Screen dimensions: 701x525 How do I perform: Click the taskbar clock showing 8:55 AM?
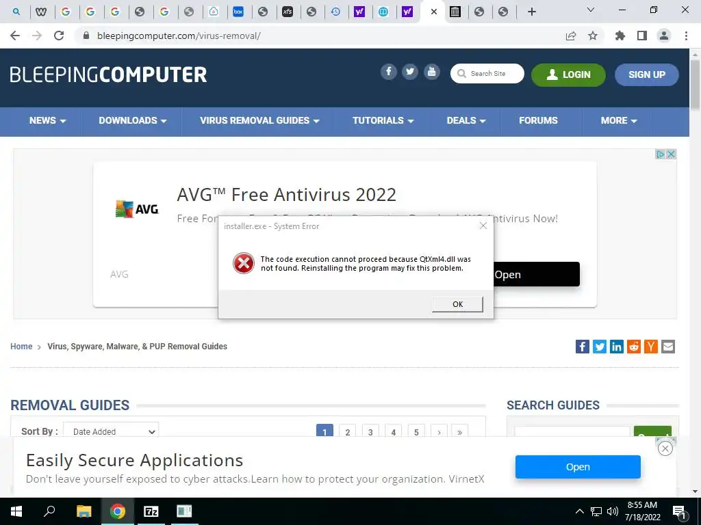tap(642, 511)
